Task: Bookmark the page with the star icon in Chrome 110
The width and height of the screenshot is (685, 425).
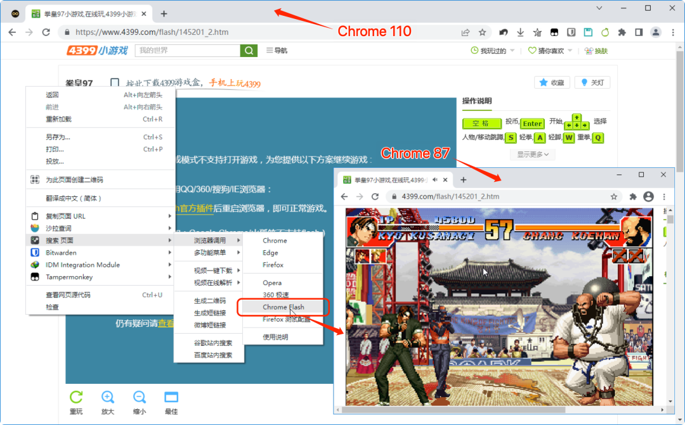Action: coord(482,32)
